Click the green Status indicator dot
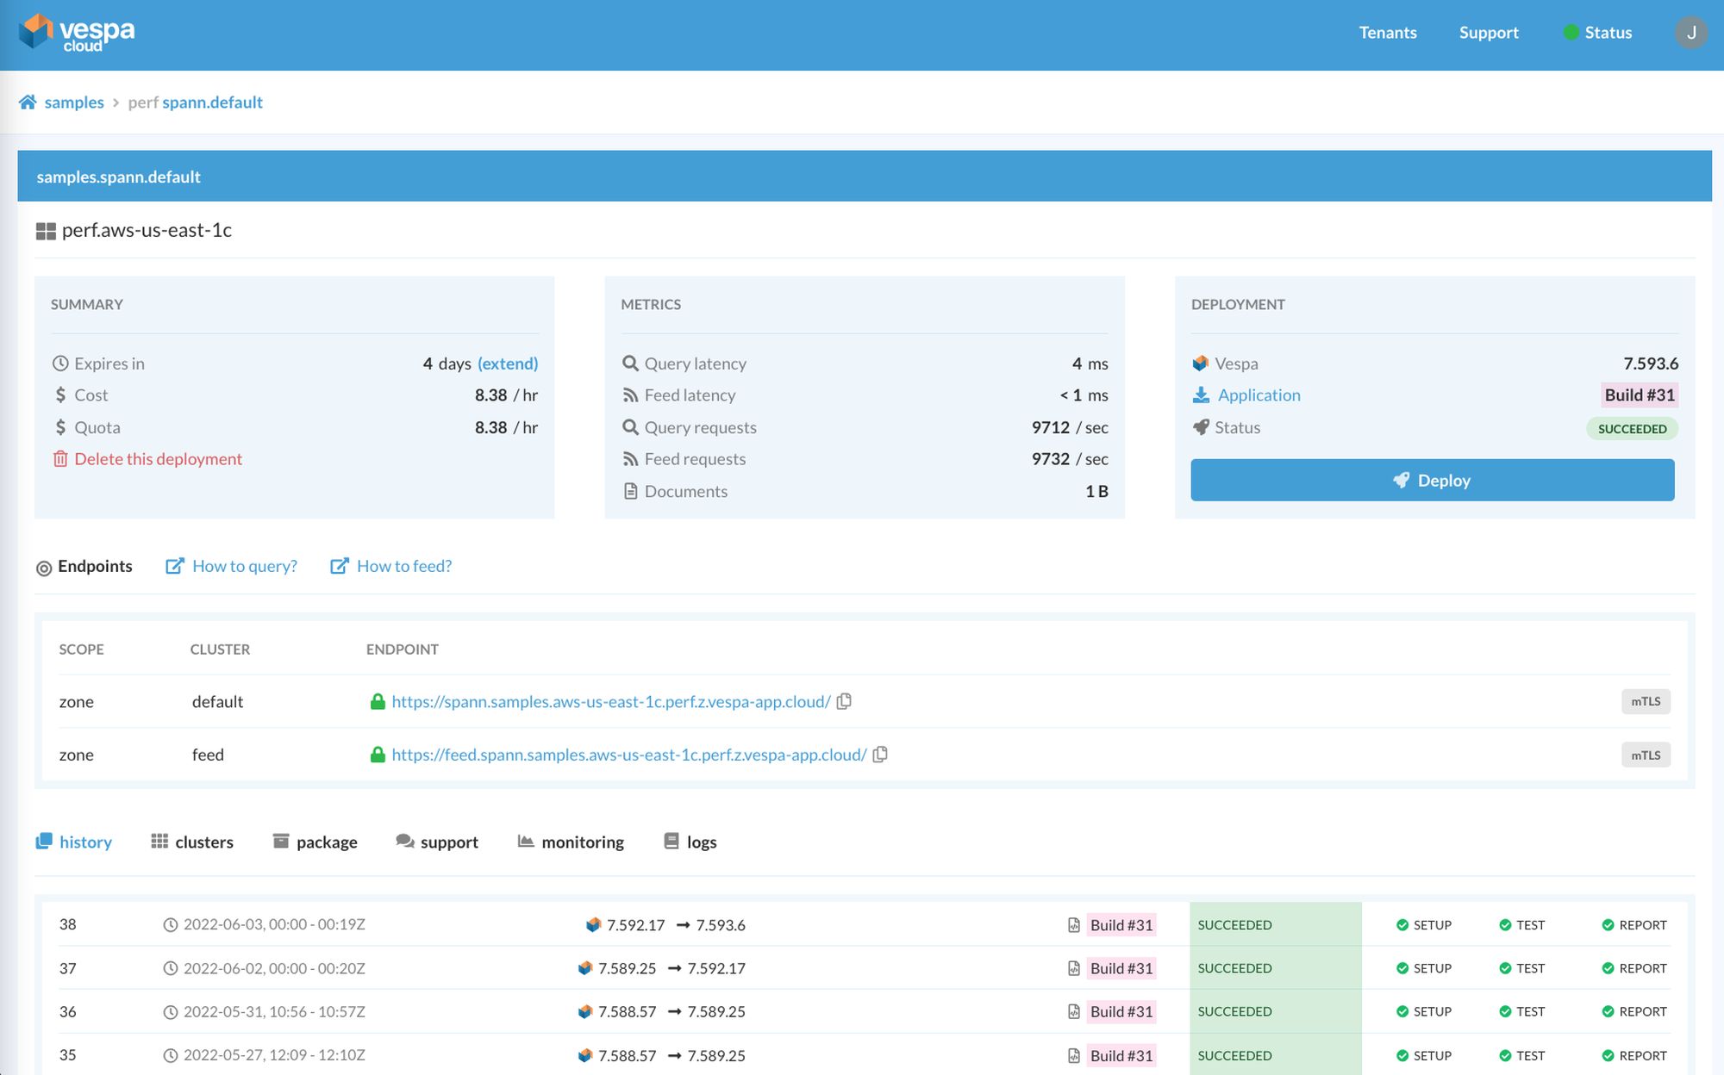 (x=1571, y=33)
